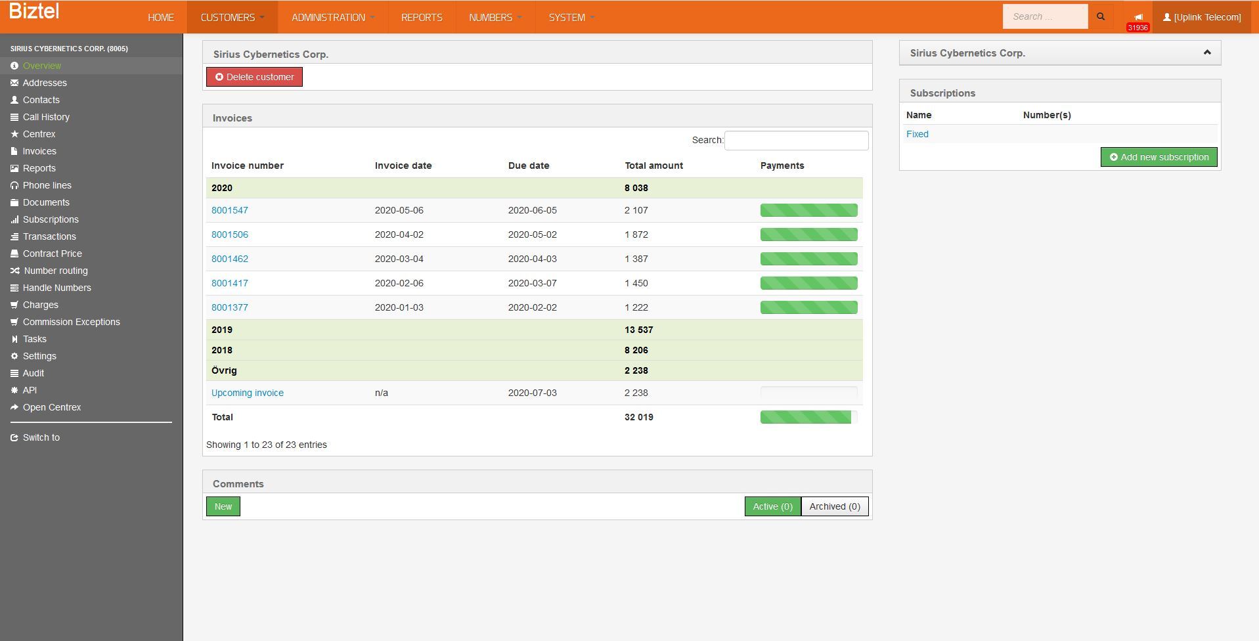Click the Centrex star icon

point(14,134)
